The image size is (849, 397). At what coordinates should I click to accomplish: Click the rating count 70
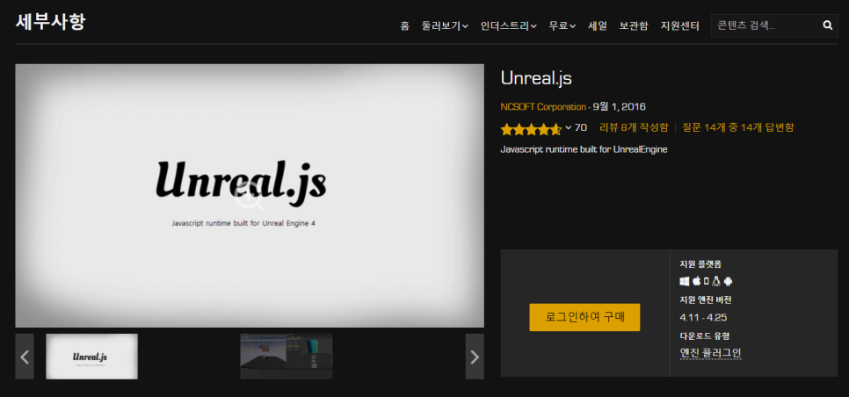[x=580, y=127]
